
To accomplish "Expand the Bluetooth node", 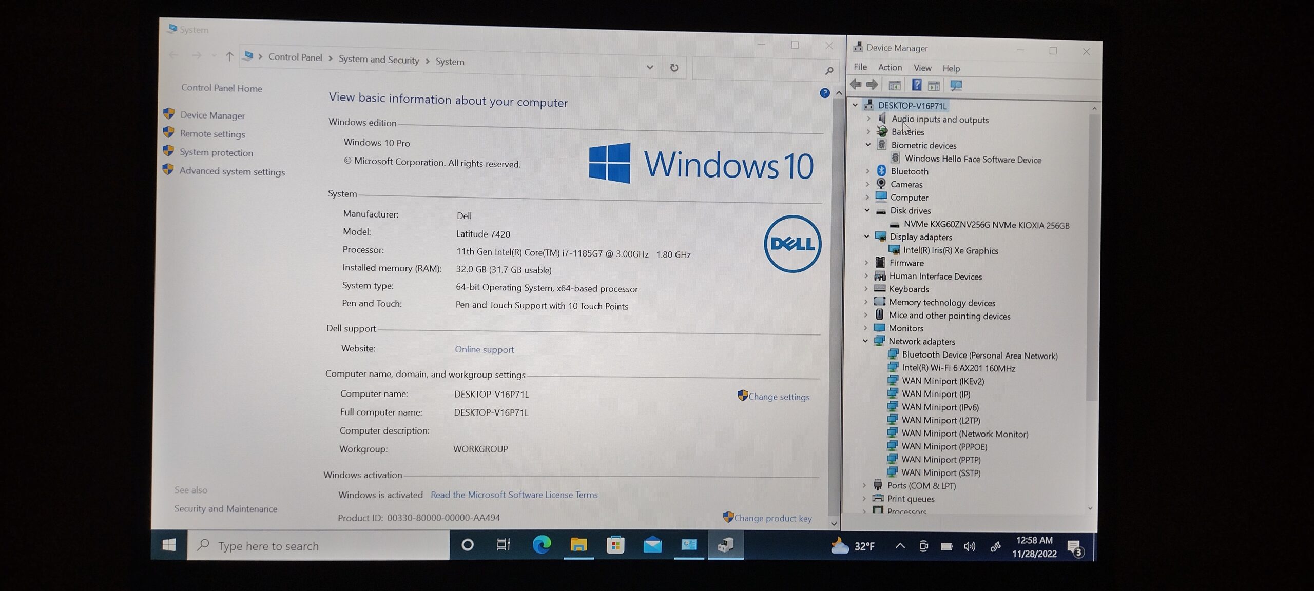I will point(868,171).
